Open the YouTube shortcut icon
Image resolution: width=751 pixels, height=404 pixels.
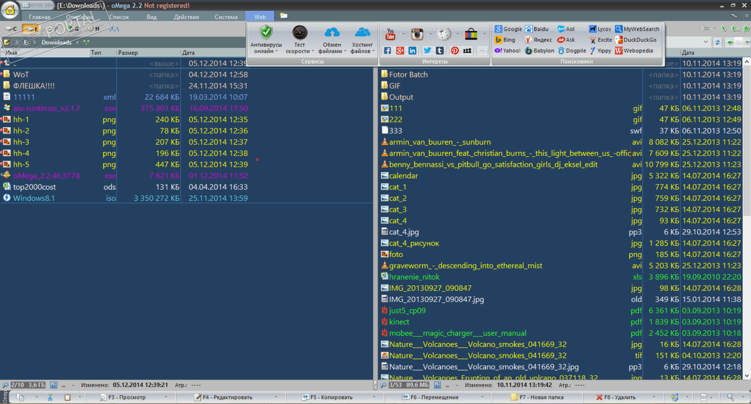tap(390, 34)
